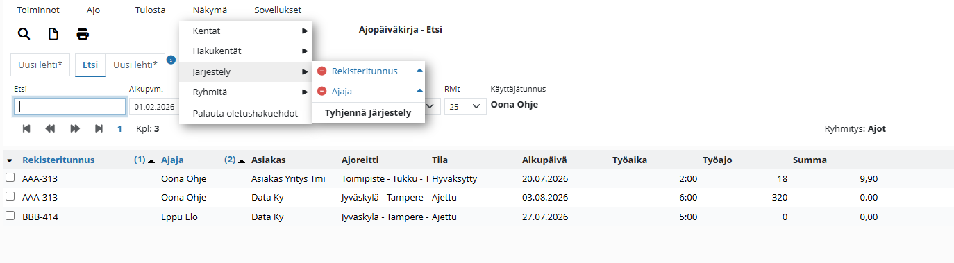Image resolution: width=954 pixels, height=263 pixels.
Task: Select the Etsi tab
Action: click(x=90, y=65)
